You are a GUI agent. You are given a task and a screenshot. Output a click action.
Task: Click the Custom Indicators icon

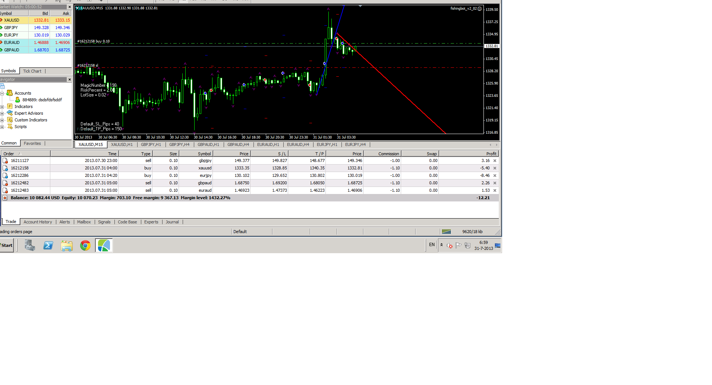pos(10,120)
